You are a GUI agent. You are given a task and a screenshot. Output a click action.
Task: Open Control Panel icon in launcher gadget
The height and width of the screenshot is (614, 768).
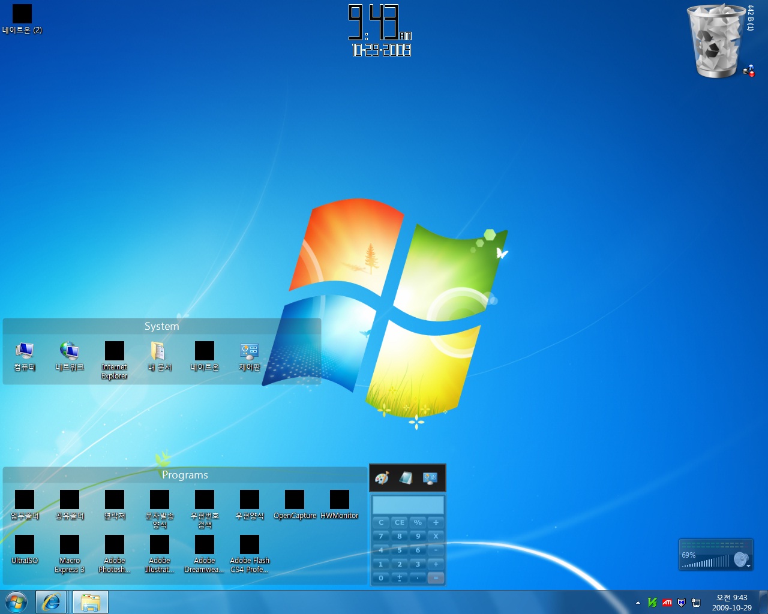pos(430,478)
